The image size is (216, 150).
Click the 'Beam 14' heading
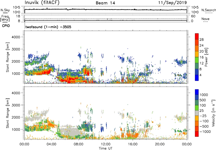[x=105, y=3]
